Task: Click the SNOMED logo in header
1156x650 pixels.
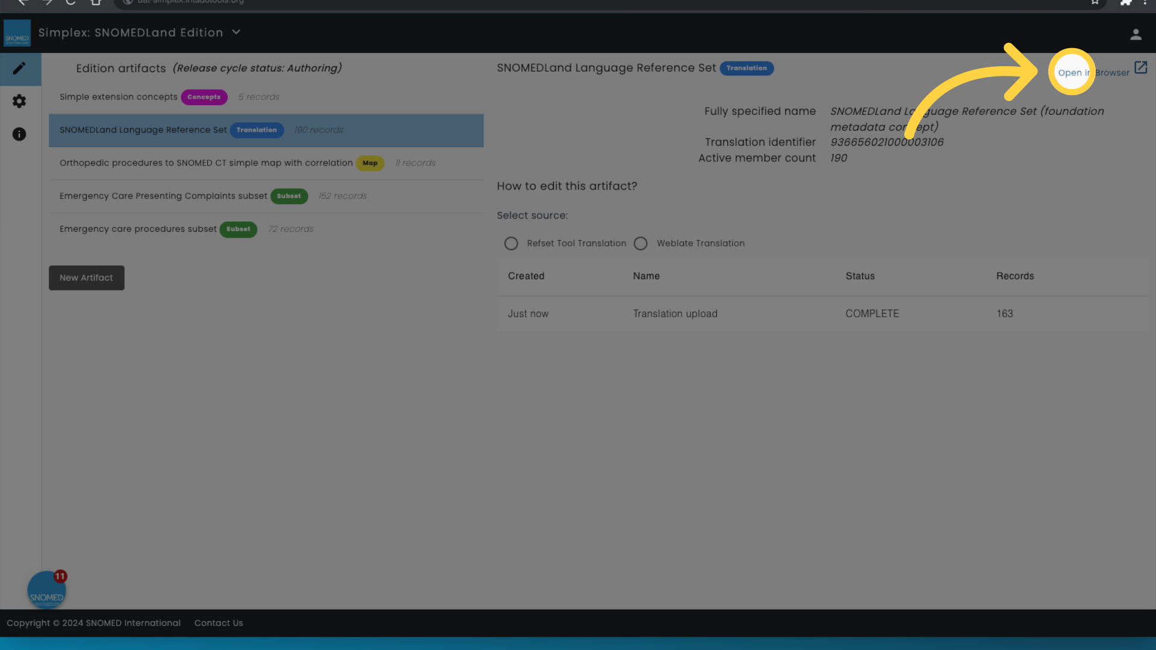Action: (17, 33)
